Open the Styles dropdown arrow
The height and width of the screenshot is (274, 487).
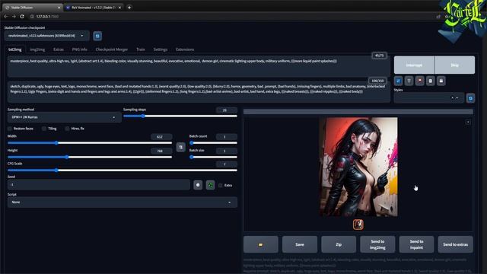tap(457, 98)
